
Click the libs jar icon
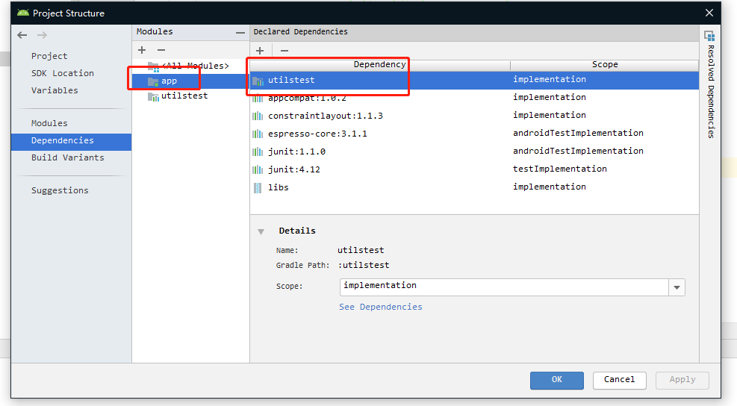(258, 188)
